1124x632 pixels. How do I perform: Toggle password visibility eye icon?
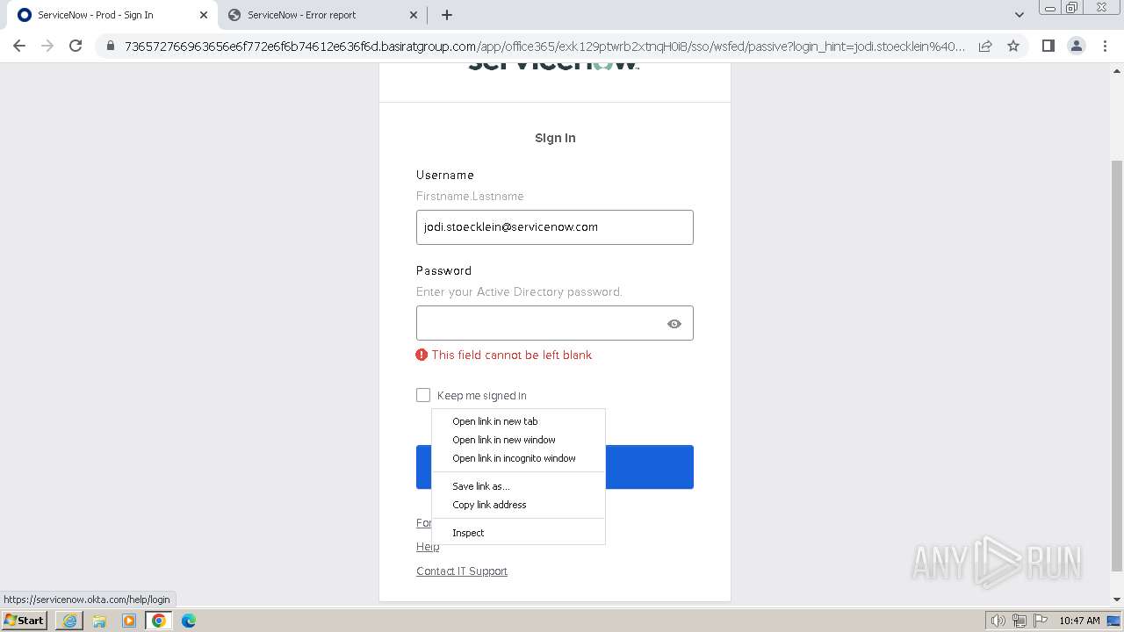[674, 324]
